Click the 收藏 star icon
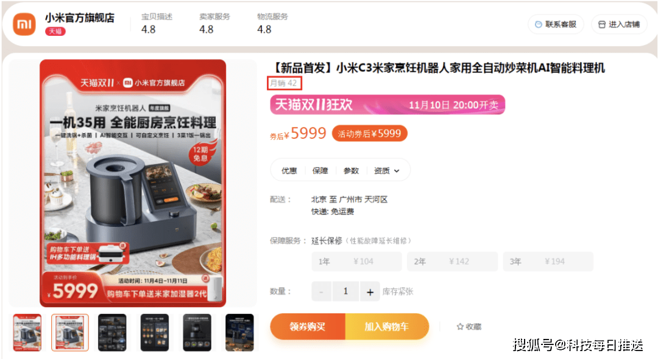 pos(460,327)
